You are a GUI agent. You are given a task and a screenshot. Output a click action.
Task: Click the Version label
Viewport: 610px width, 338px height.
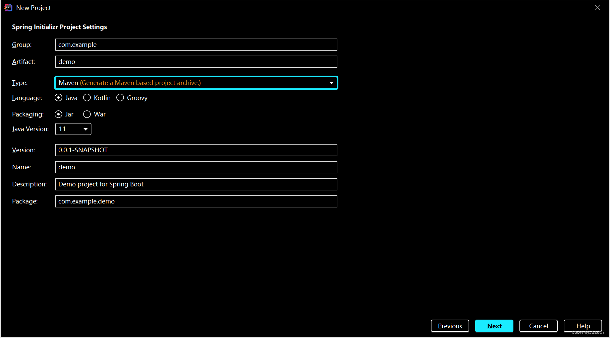pos(23,150)
